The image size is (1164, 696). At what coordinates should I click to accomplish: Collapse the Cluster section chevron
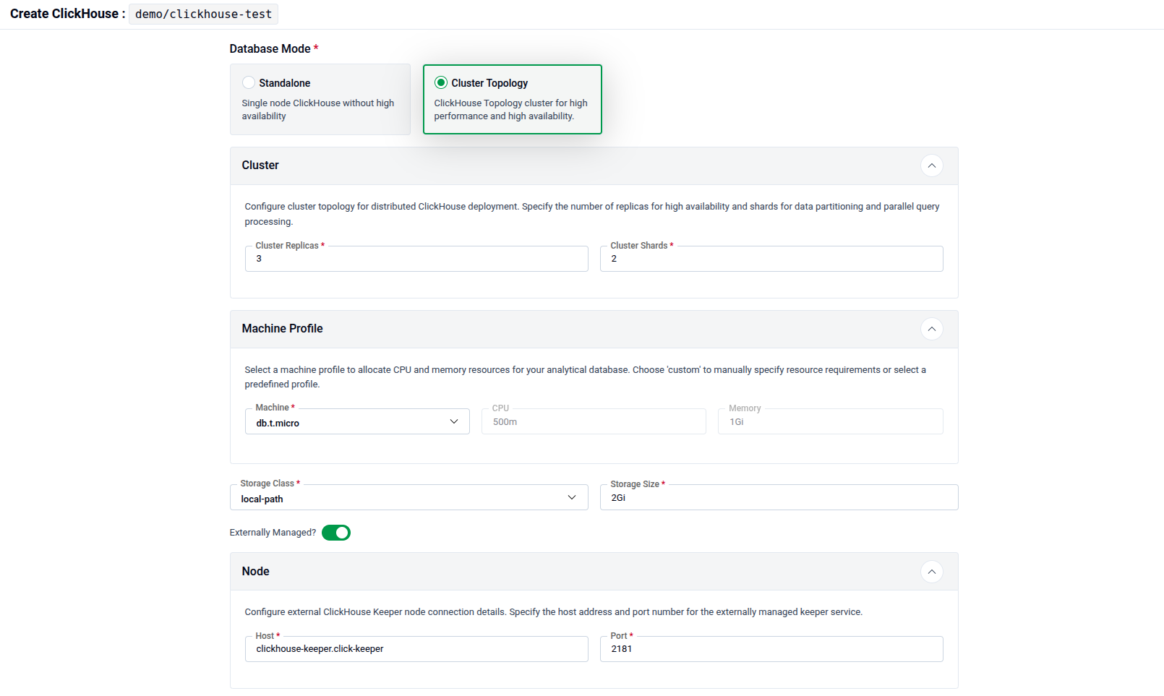pyautogui.click(x=932, y=166)
